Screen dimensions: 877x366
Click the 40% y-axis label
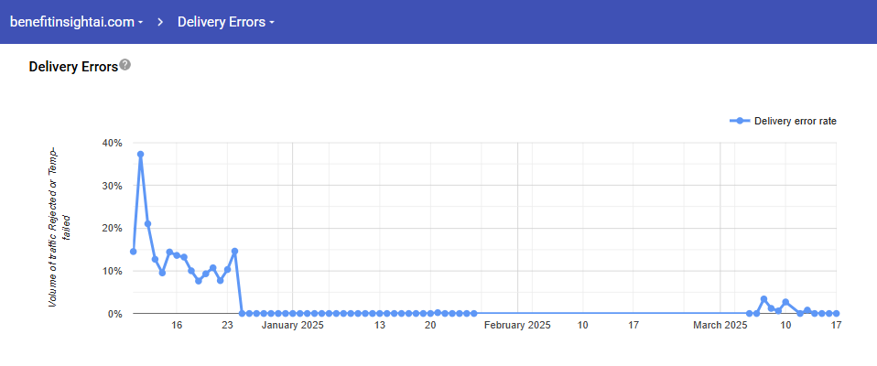(x=111, y=143)
